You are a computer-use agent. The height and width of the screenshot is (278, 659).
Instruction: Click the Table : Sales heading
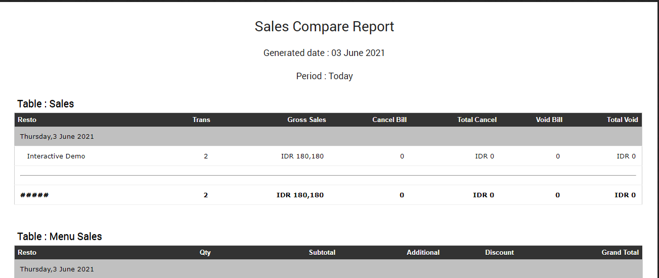46,104
